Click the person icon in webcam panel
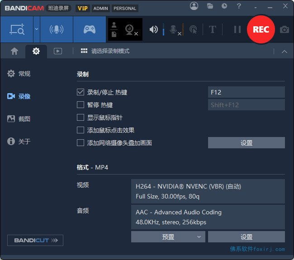Image resolution: width=294 pixels, height=260 pixels. pos(114,25)
